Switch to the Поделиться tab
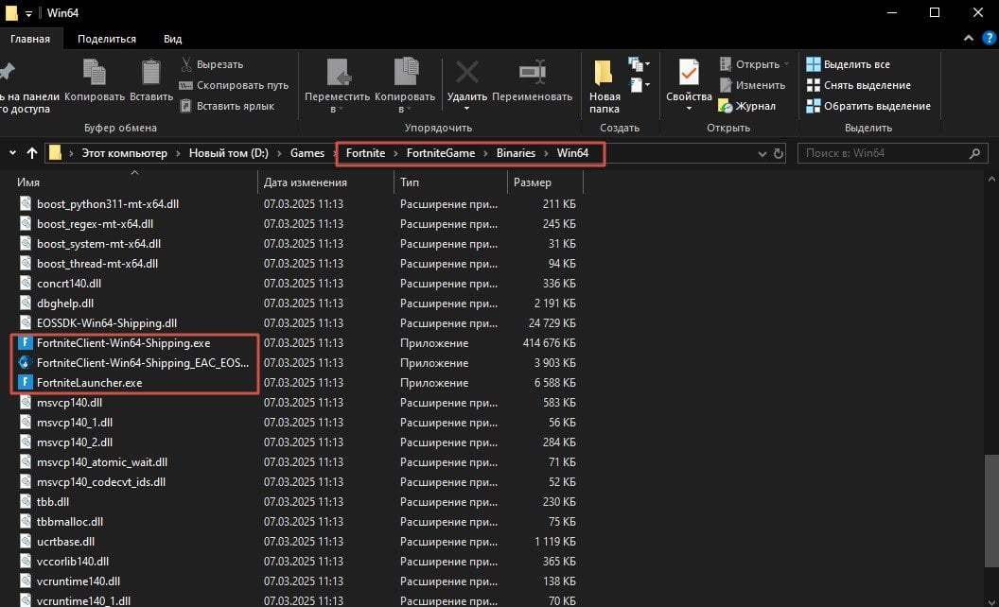This screenshot has width=999, height=607. [x=107, y=39]
